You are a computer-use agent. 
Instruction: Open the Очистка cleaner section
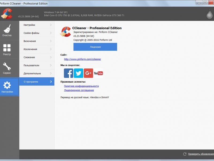point(7,30)
